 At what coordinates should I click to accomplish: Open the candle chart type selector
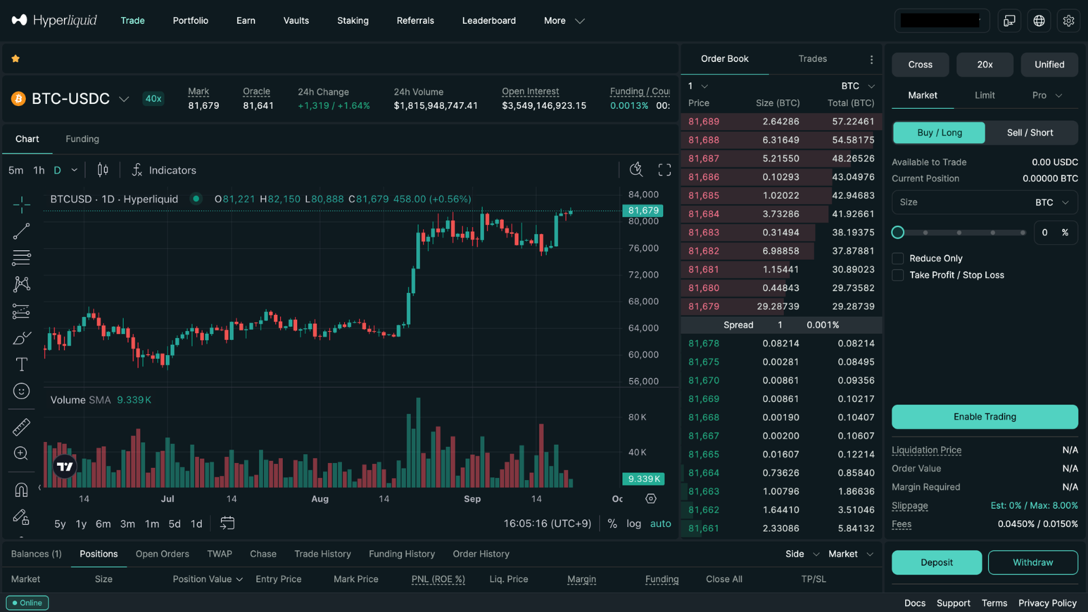(x=103, y=170)
